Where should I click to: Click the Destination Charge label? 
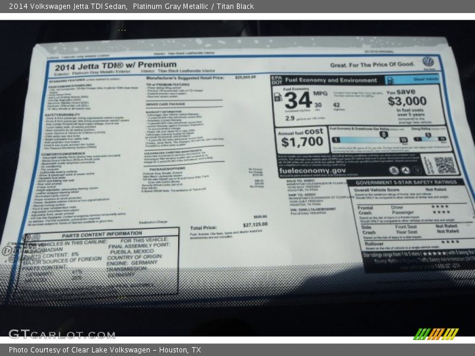click(x=153, y=222)
